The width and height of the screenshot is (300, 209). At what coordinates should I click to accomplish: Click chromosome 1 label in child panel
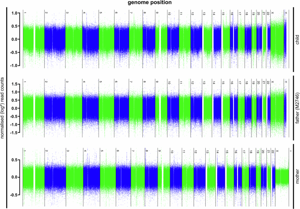(25, 13)
